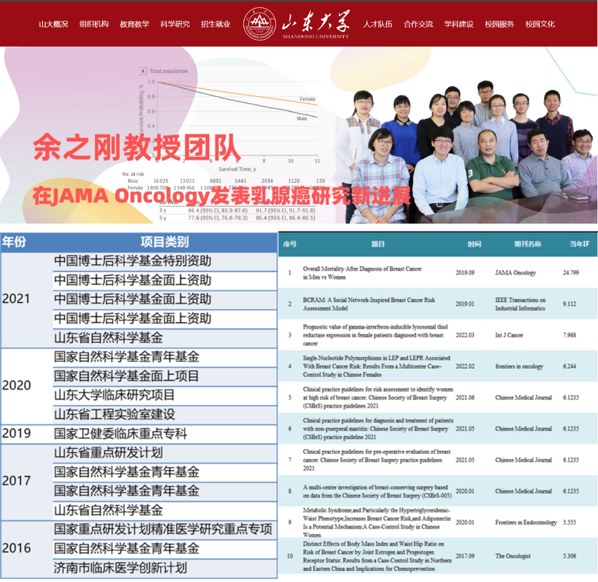Click the date cell 2022.03
Viewport: 598px width, 582px height.
pyautogui.click(x=465, y=335)
